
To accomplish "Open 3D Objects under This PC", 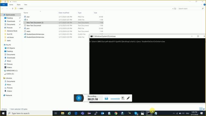I will point(11,48).
